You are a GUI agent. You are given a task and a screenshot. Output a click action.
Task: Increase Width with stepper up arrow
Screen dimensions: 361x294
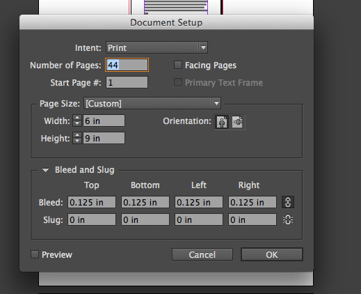pos(77,118)
